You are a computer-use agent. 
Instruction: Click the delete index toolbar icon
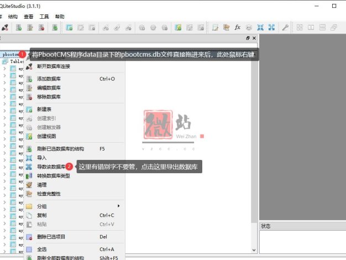(x=128, y=28)
